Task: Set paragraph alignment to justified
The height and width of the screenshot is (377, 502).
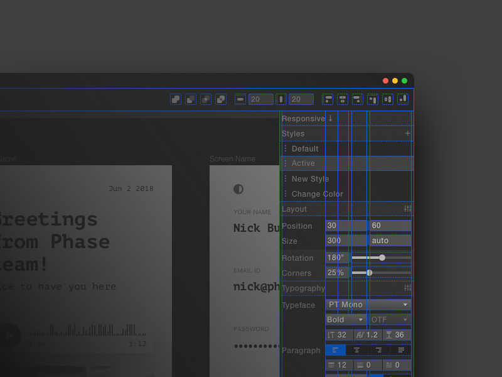Action: pyautogui.click(x=401, y=350)
